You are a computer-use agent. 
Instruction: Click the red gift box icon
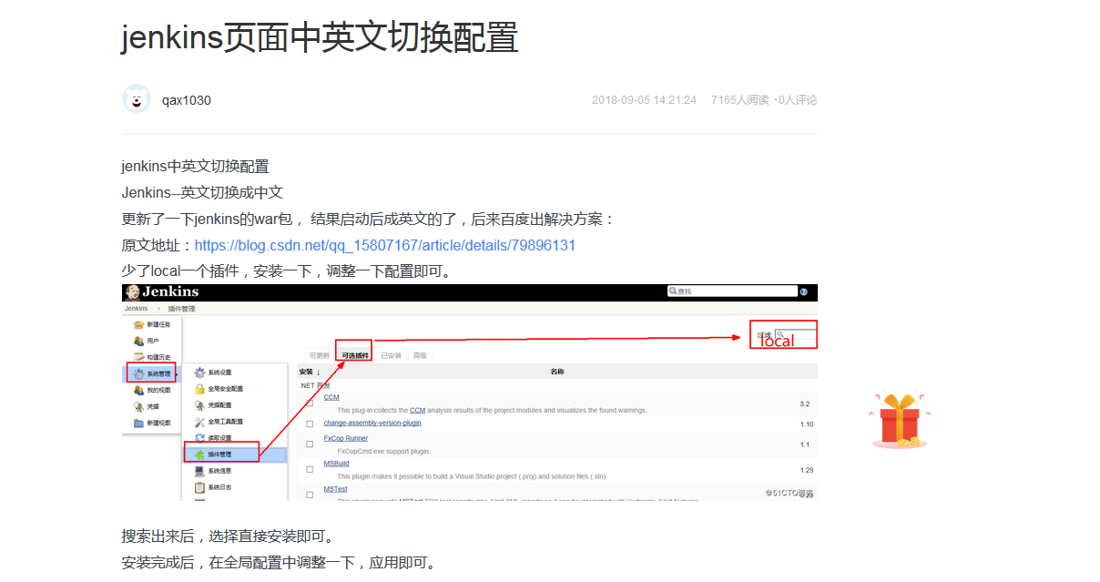(899, 421)
